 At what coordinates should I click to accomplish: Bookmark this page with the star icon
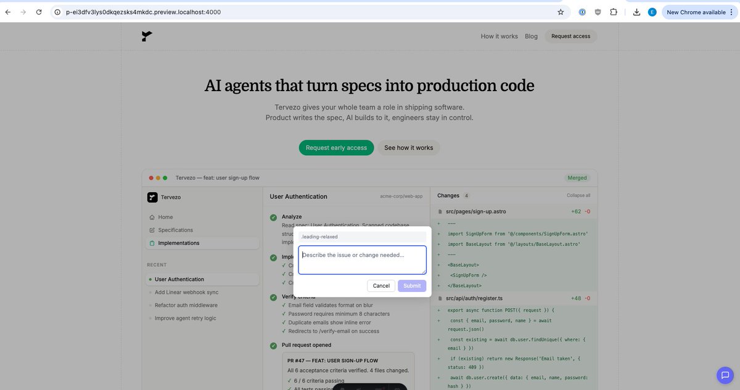coord(561,12)
